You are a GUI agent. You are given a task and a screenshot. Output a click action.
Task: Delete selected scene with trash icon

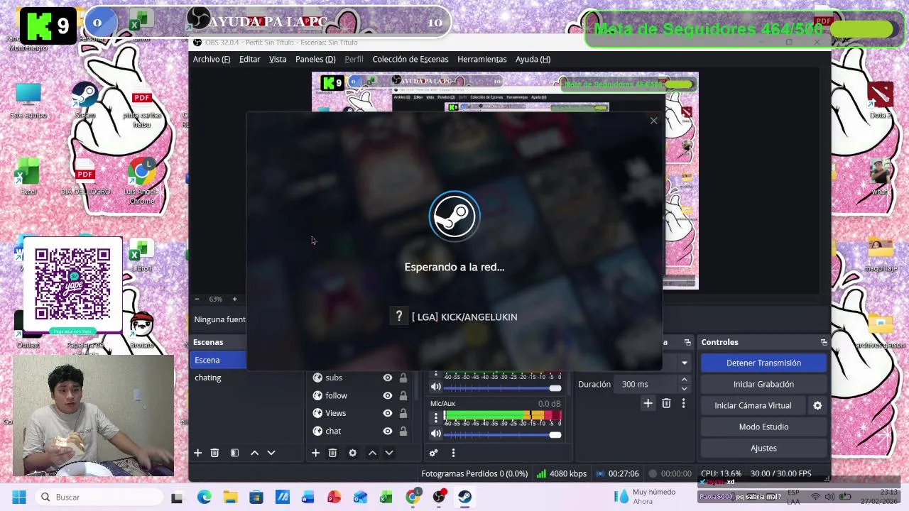coord(214,453)
